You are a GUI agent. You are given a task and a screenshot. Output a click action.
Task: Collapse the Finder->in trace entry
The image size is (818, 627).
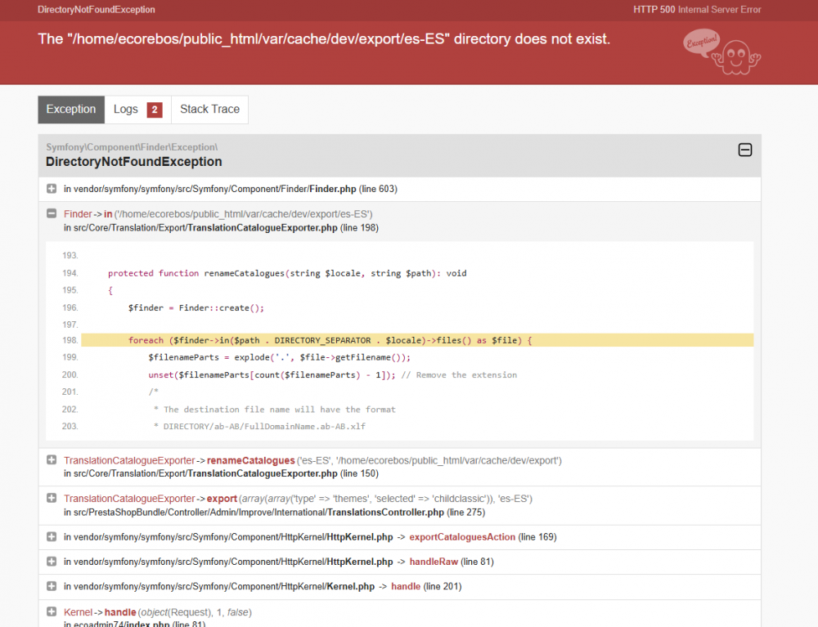(x=51, y=213)
